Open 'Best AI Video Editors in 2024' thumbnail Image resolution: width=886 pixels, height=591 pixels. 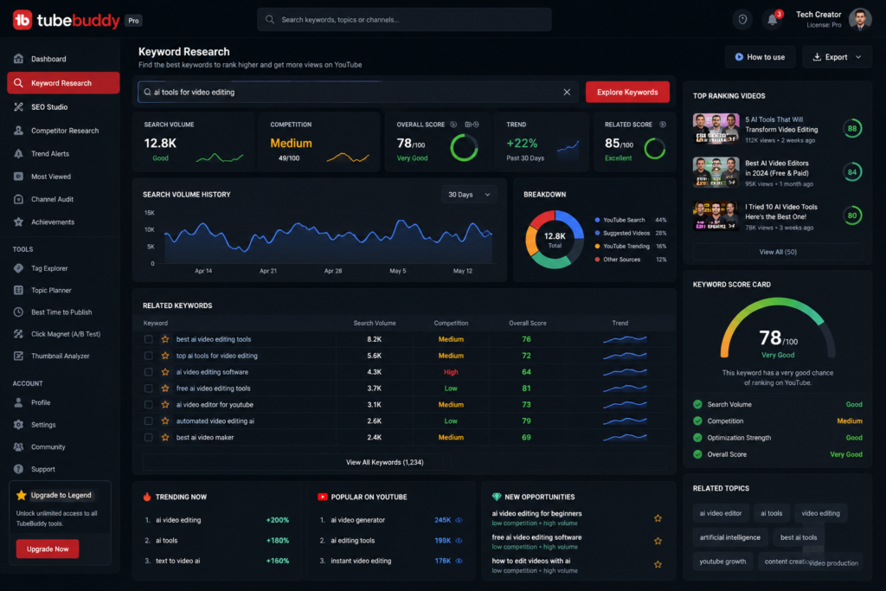[716, 172]
